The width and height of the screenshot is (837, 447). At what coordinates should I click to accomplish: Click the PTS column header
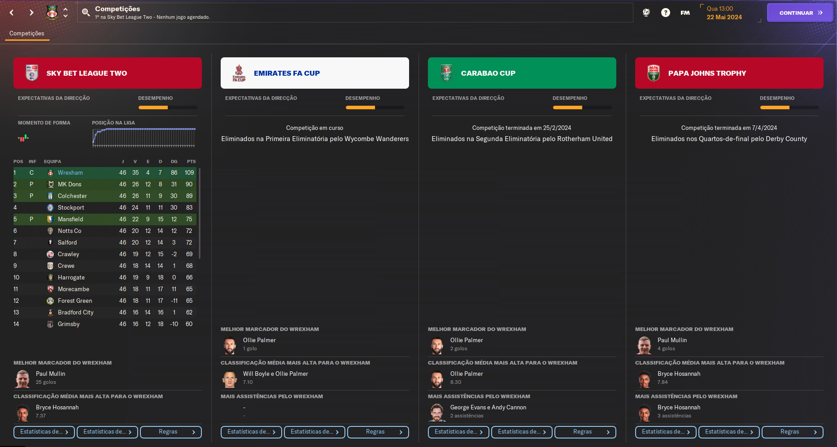[x=191, y=162]
